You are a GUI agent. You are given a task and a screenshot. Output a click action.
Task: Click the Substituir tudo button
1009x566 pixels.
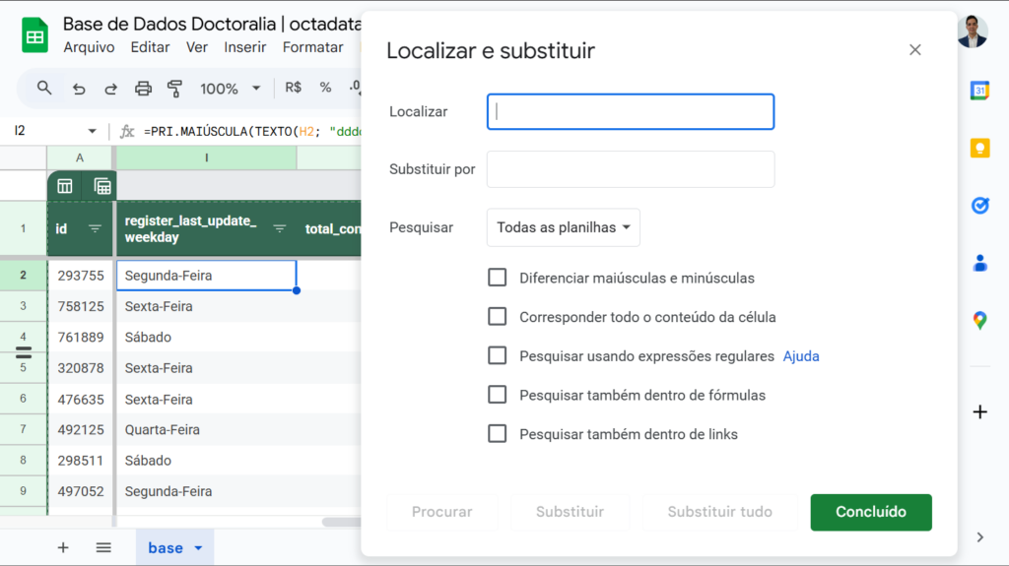719,512
